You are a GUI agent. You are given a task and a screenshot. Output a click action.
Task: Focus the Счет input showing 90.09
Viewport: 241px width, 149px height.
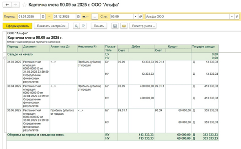point(122,17)
